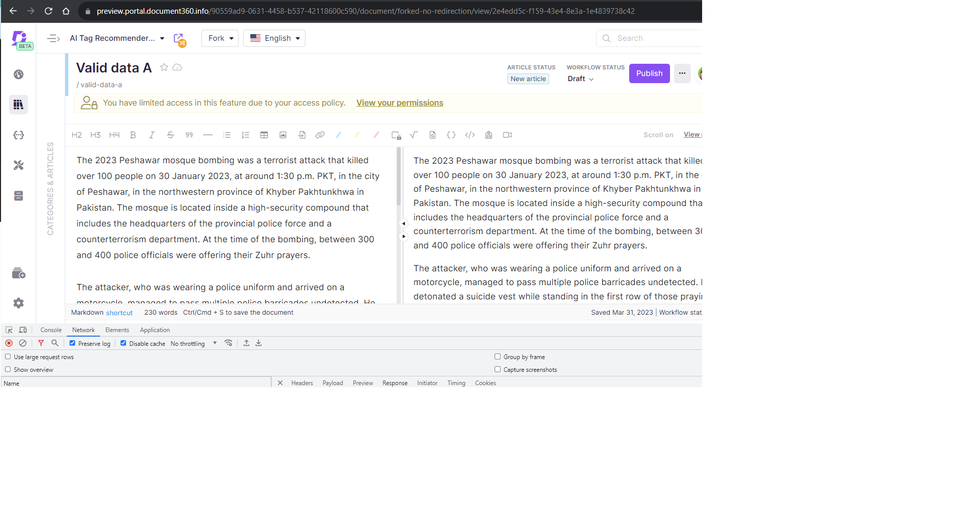Switch to Application tab in DevTools

(155, 330)
